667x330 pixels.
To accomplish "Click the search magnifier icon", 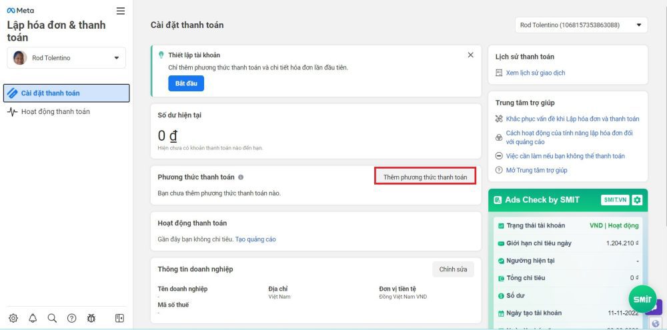I will tap(52, 318).
